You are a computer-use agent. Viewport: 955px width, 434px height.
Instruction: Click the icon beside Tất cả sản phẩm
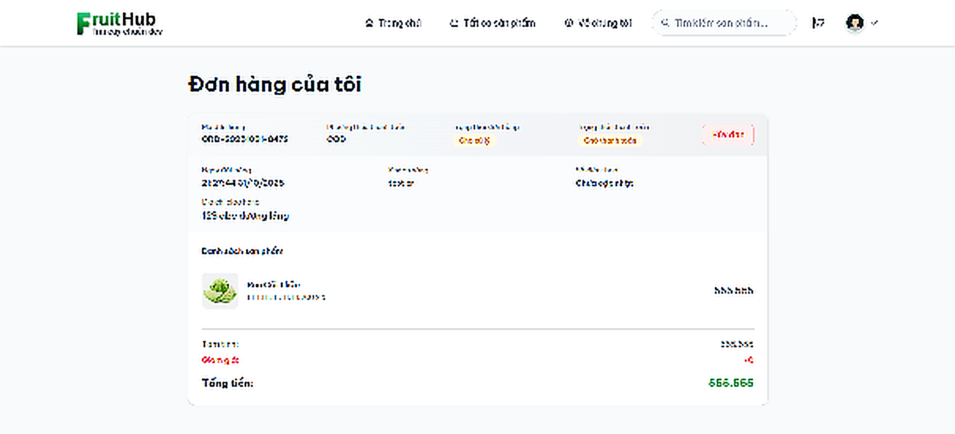[x=454, y=23]
